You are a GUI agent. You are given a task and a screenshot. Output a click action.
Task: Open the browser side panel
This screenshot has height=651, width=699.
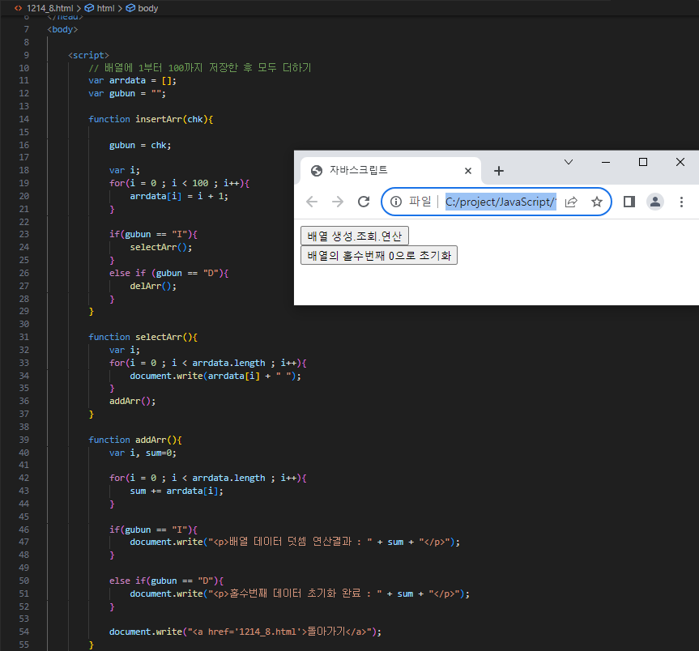click(x=629, y=202)
